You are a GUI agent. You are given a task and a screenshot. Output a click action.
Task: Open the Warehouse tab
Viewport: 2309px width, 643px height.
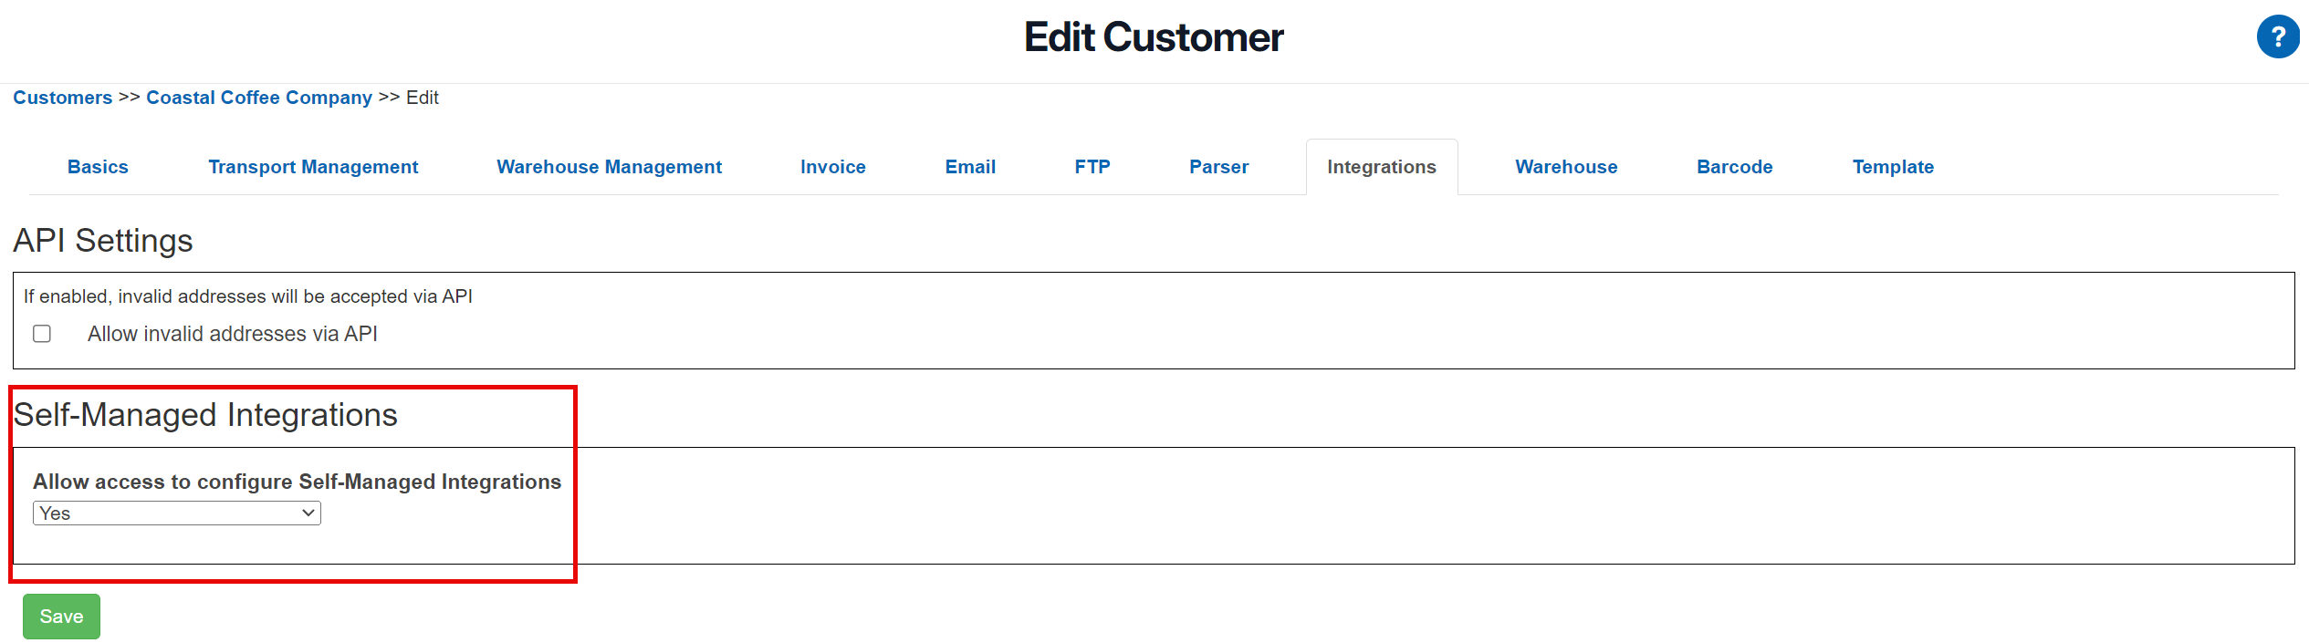pyautogui.click(x=1565, y=166)
